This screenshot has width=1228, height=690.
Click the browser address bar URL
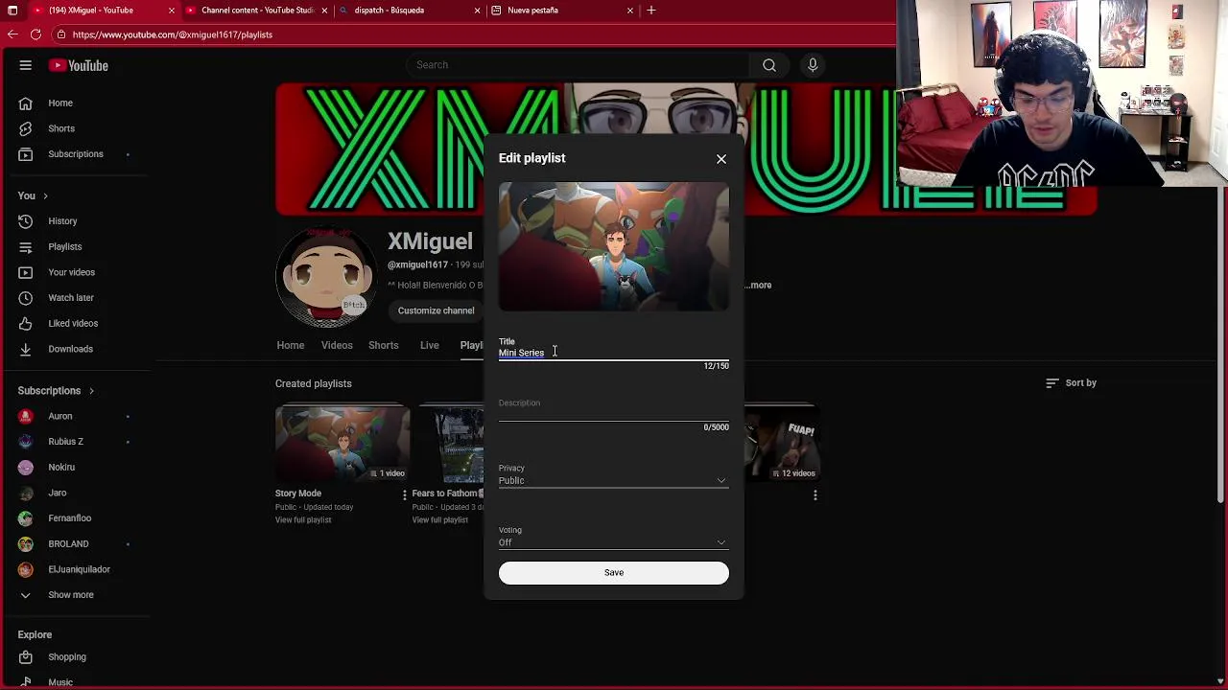(x=173, y=34)
